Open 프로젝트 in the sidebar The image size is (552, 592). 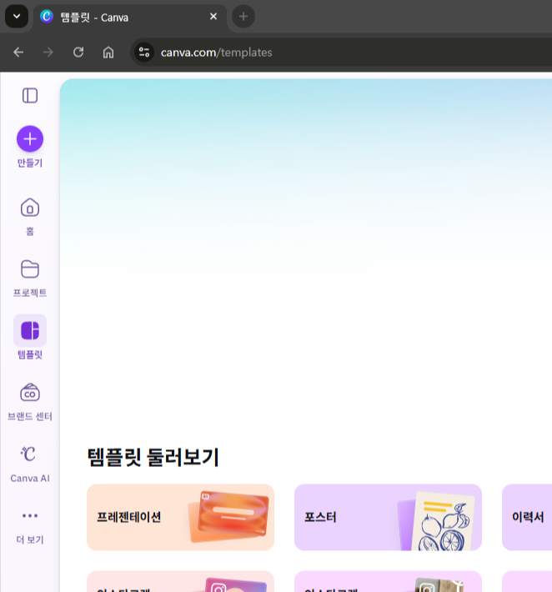coord(30,278)
